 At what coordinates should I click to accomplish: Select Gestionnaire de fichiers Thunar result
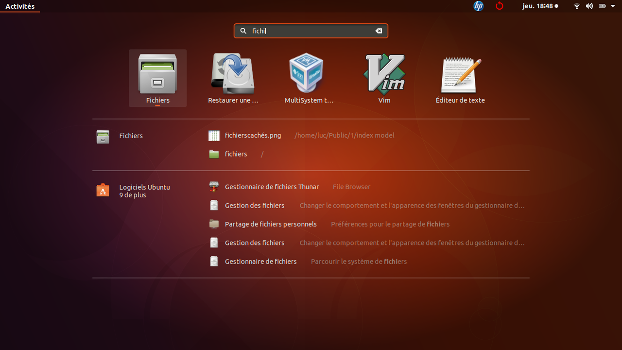(x=272, y=187)
